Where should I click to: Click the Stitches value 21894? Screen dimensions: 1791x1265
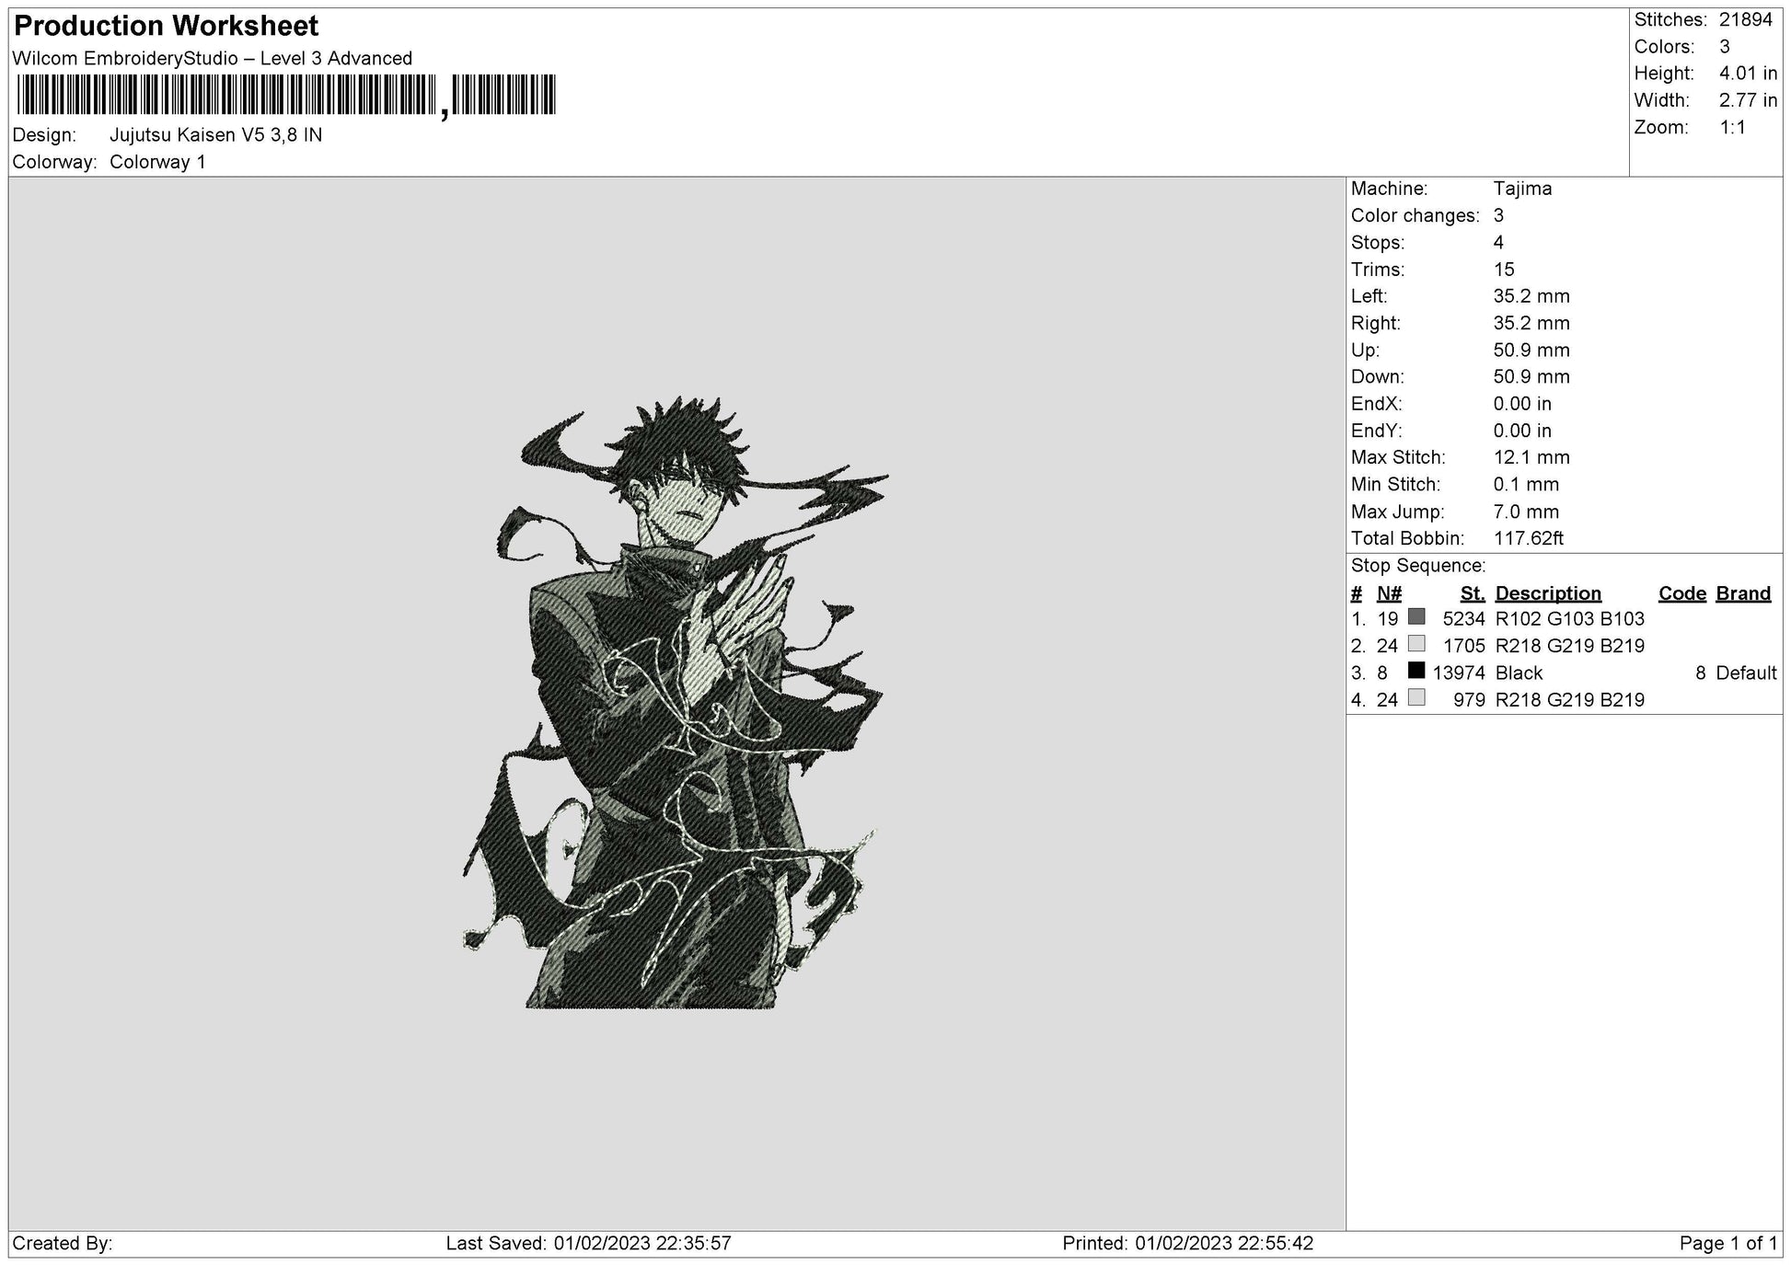click(x=1745, y=20)
